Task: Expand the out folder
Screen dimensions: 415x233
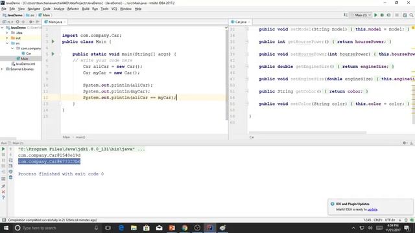Action: point(7,38)
